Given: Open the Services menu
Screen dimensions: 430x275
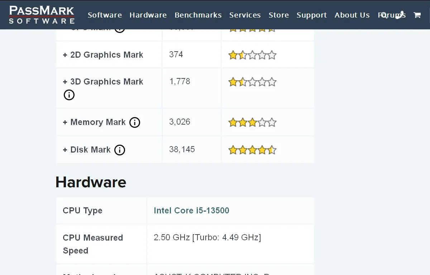Looking at the screenshot, I should point(245,15).
